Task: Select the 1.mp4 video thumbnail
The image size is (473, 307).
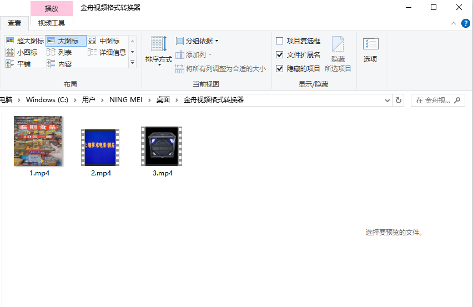Action: tap(38, 141)
